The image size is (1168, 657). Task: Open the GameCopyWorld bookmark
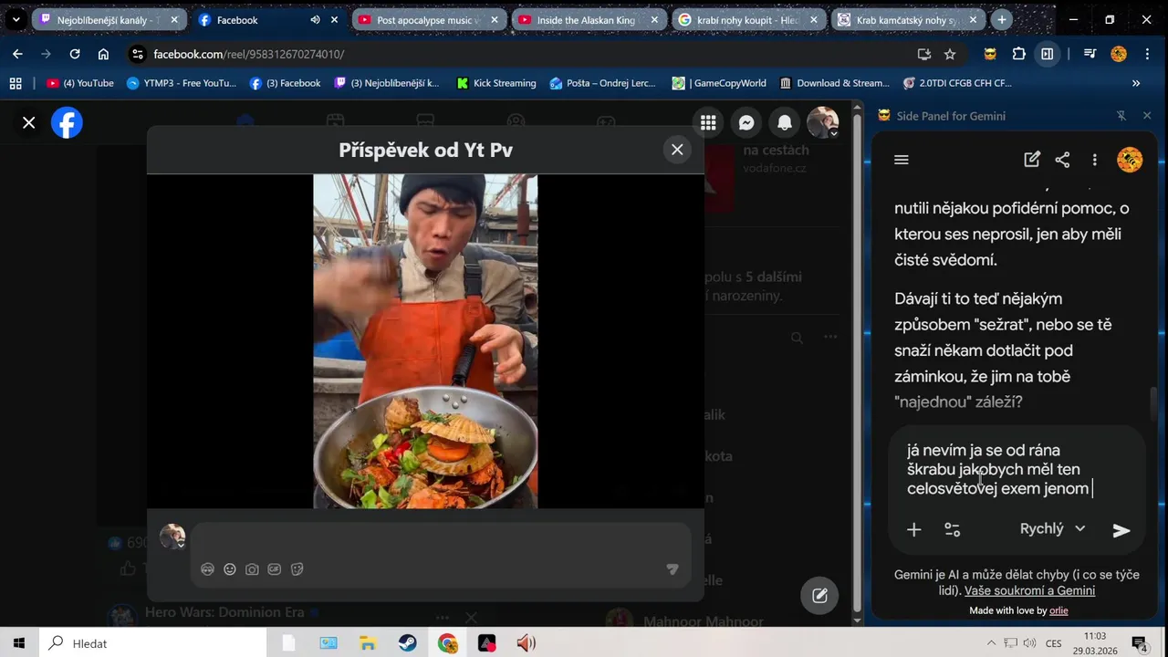click(x=719, y=83)
